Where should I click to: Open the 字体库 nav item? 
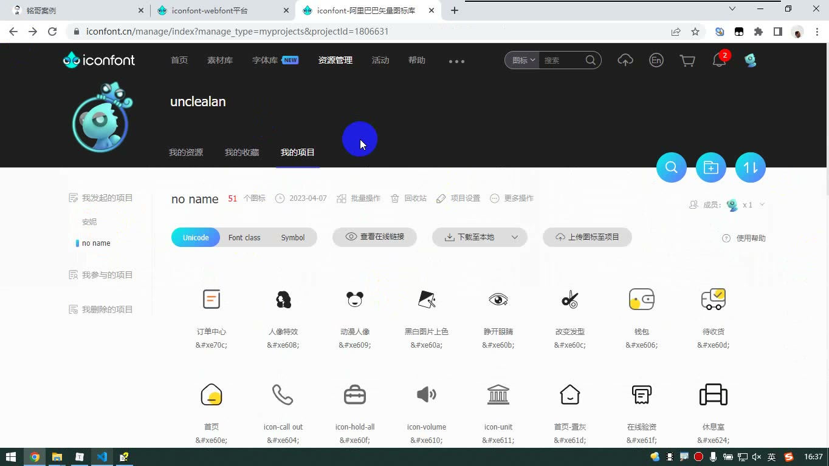click(265, 60)
